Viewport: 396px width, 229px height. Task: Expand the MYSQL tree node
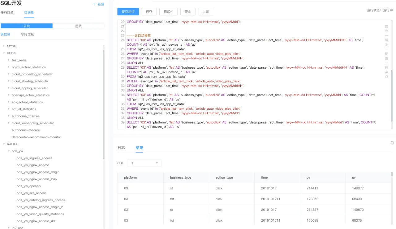point(4,46)
